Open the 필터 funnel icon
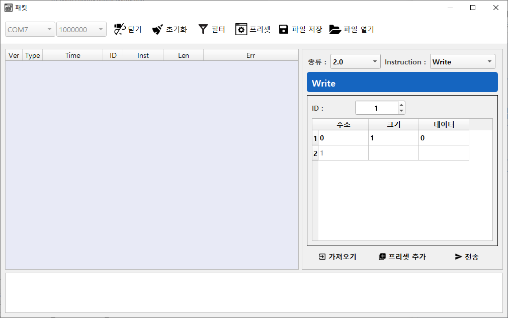This screenshot has width=508, height=318. 203,29
